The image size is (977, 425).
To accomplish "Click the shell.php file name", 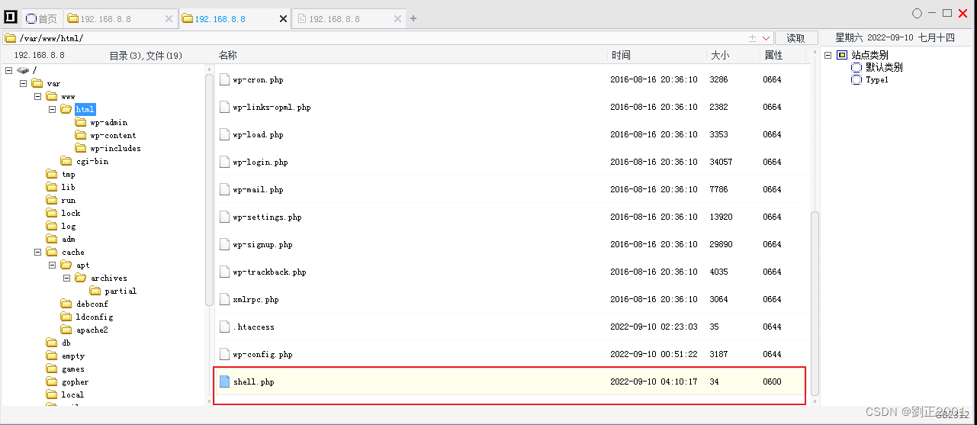I will 253,382.
